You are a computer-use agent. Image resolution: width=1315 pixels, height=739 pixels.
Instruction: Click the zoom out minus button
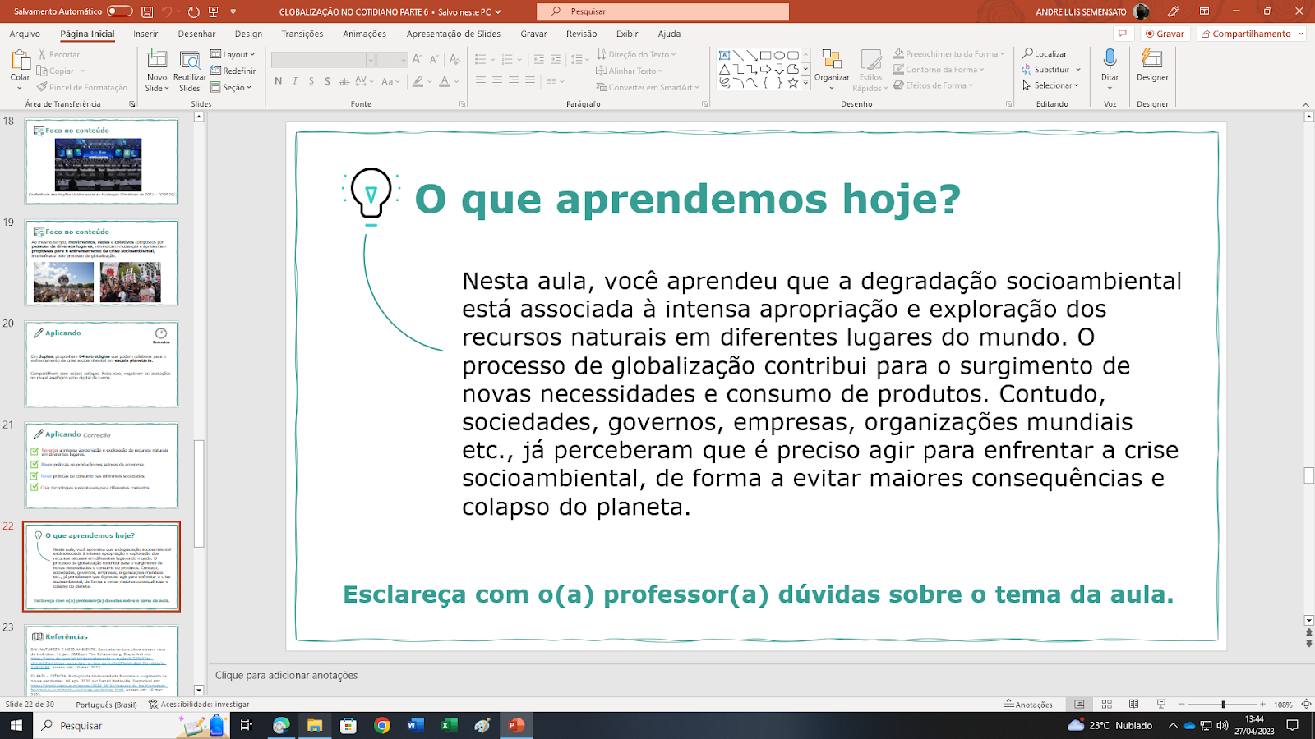pyautogui.click(x=1182, y=705)
